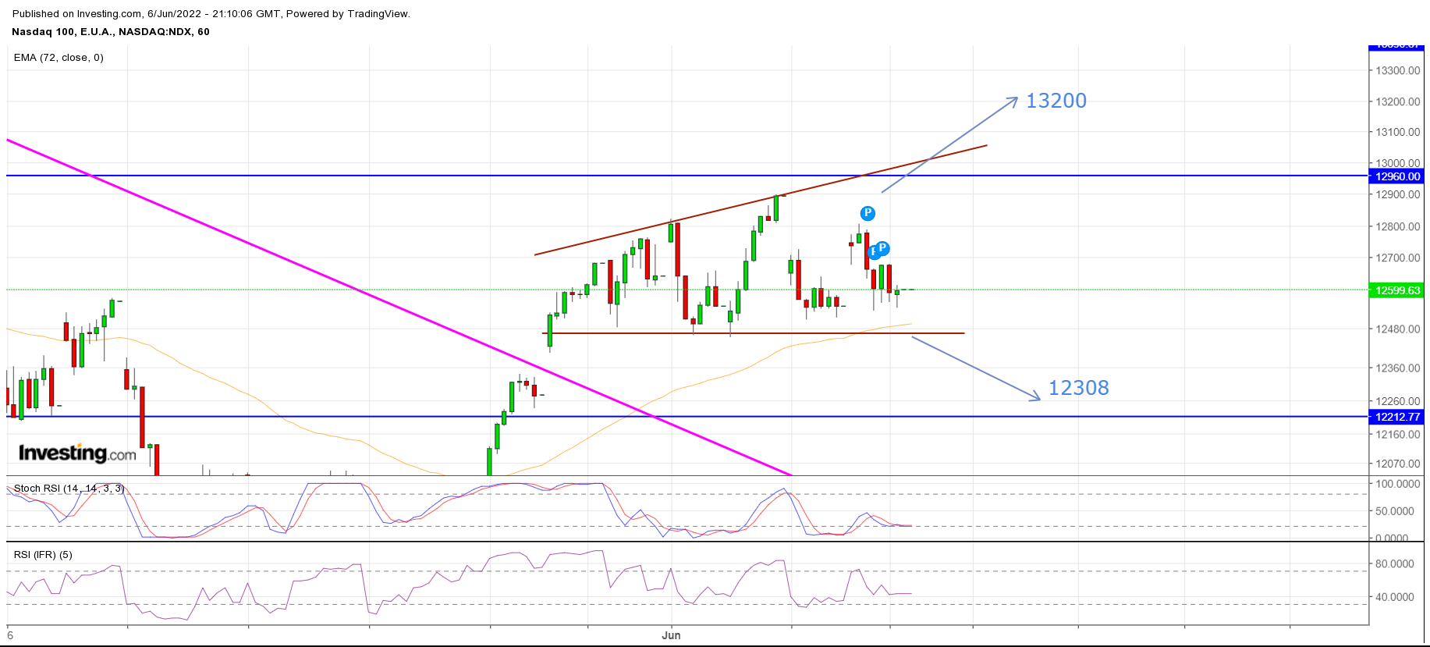Image resolution: width=1430 pixels, height=647 pixels.
Task: Click the 50.0000 Stoch RSI scale label
Action: [1394, 512]
